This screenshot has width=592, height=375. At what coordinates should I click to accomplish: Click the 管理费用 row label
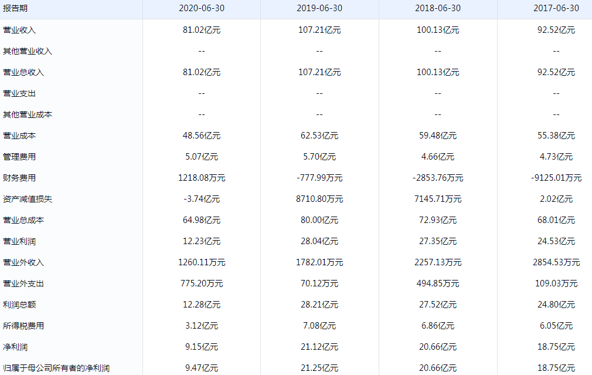coord(19,157)
